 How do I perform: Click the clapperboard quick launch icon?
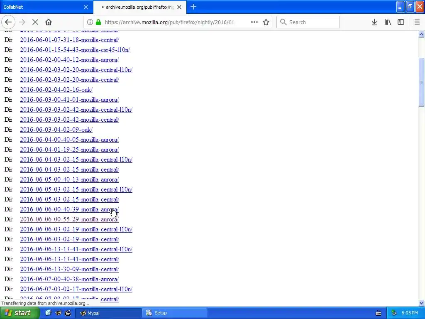click(x=68, y=313)
